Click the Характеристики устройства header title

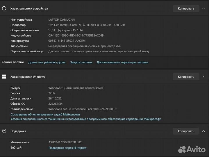[x=29, y=8]
